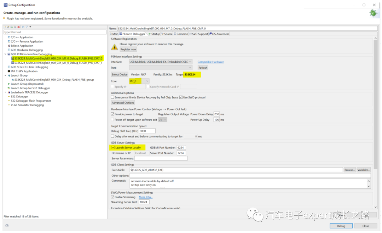Click VLAB Simulator Debugging icon

pos(9,105)
